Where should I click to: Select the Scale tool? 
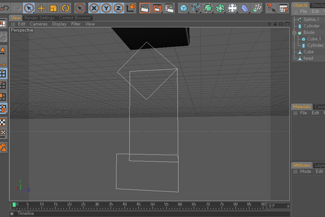tap(53, 8)
